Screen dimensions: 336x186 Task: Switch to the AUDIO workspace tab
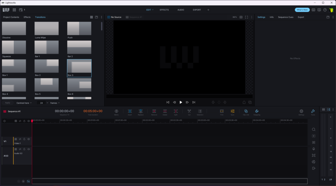click(181, 10)
